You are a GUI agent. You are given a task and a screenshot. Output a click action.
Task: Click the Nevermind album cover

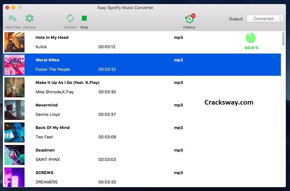click(14, 110)
